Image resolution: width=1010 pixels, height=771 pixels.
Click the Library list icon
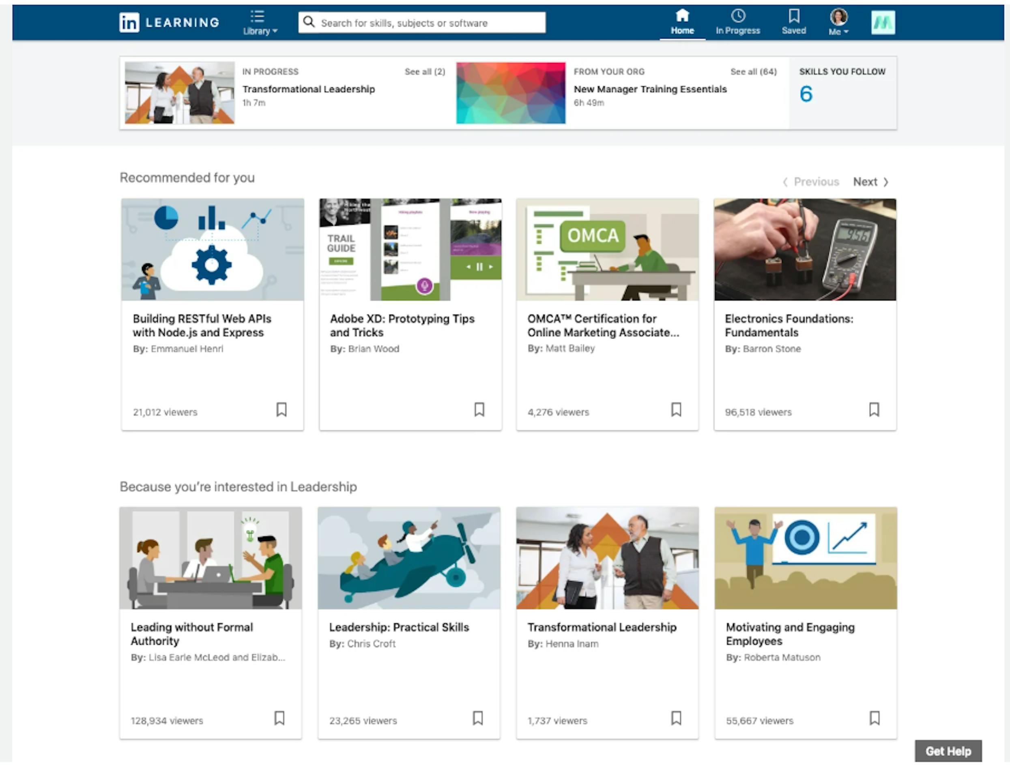pos(257,16)
